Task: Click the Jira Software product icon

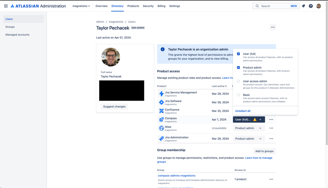Action: pos(161,102)
